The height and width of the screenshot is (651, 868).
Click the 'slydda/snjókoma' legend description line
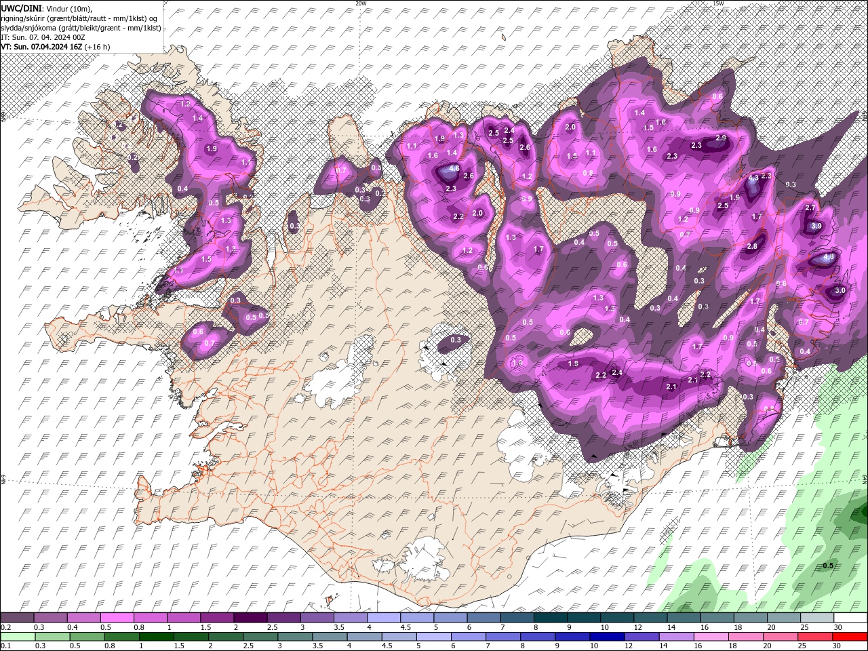click(81, 28)
